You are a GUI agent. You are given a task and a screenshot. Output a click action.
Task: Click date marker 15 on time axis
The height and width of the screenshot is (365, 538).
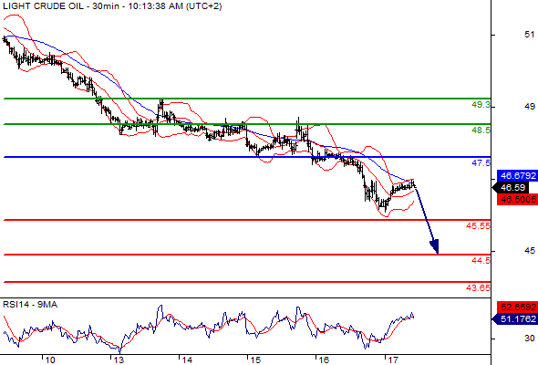coord(255,360)
